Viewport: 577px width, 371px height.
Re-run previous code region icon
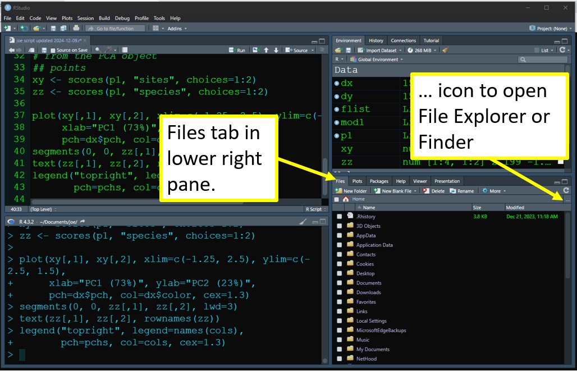coord(255,50)
